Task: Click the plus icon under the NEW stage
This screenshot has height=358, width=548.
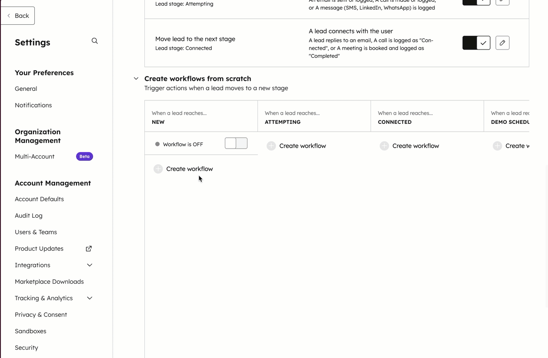Action: [158, 169]
